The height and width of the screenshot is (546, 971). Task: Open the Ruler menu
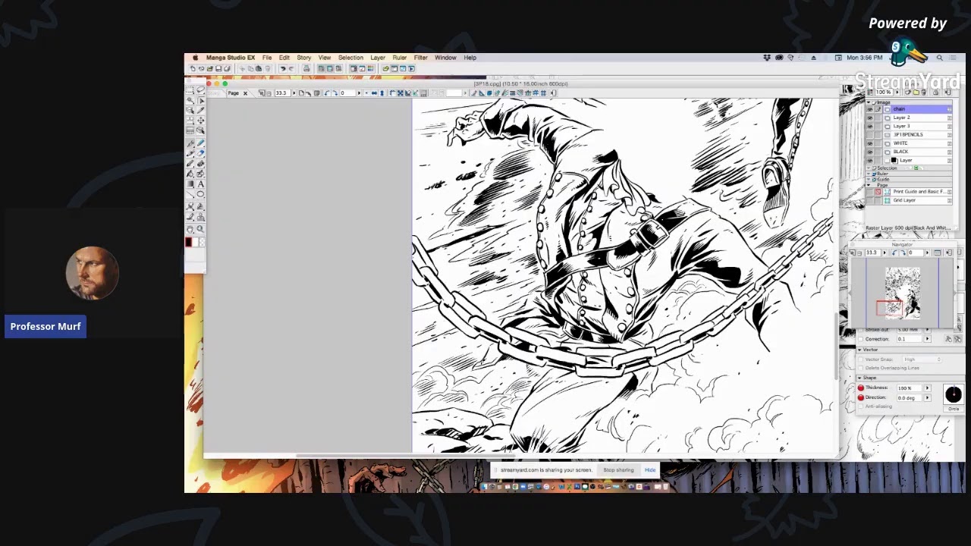click(399, 58)
